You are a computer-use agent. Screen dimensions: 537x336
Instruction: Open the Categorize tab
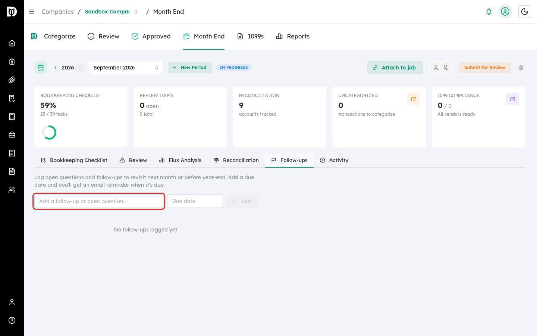53,36
